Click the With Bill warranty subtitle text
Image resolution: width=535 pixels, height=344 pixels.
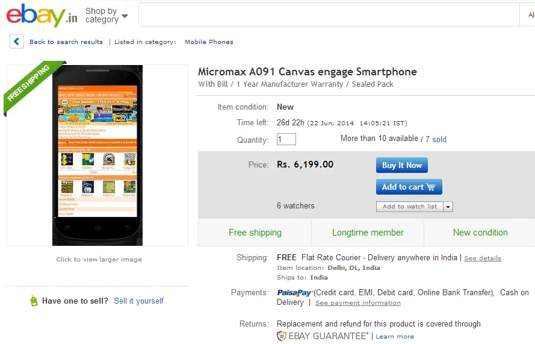[296, 84]
